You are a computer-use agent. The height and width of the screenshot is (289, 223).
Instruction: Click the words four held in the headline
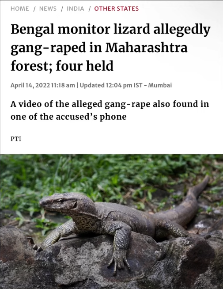tap(84, 66)
